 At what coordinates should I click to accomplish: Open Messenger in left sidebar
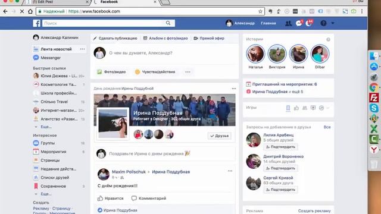(47, 58)
